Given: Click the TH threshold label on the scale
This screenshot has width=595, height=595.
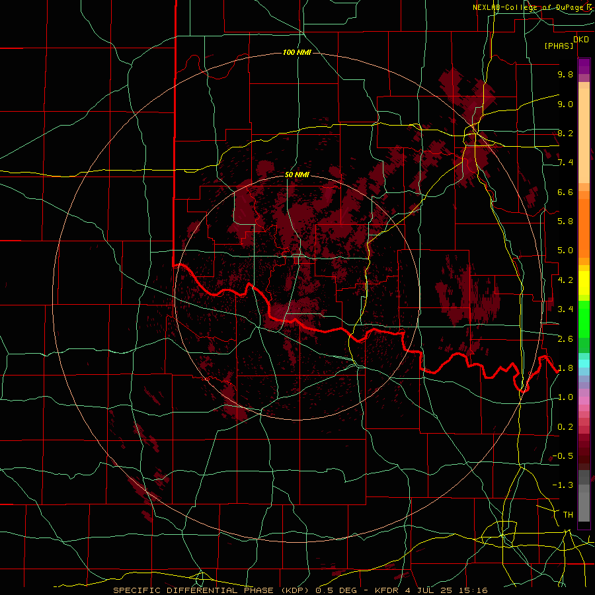Looking at the screenshot, I should pyautogui.click(x=568, y=515).
